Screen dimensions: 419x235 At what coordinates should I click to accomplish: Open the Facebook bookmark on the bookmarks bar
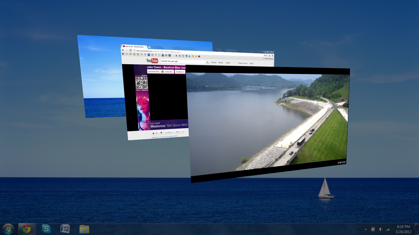point(123,54)
